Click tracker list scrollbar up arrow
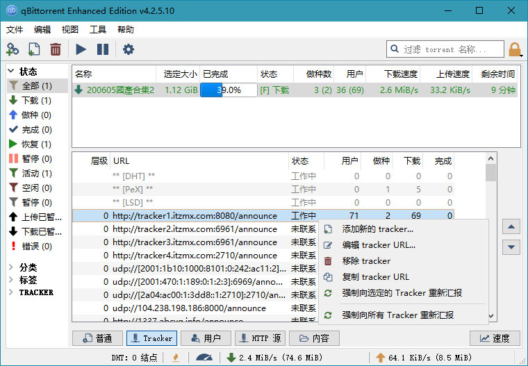This screenshot has width=528, height=366. click(x=491, y=158)
